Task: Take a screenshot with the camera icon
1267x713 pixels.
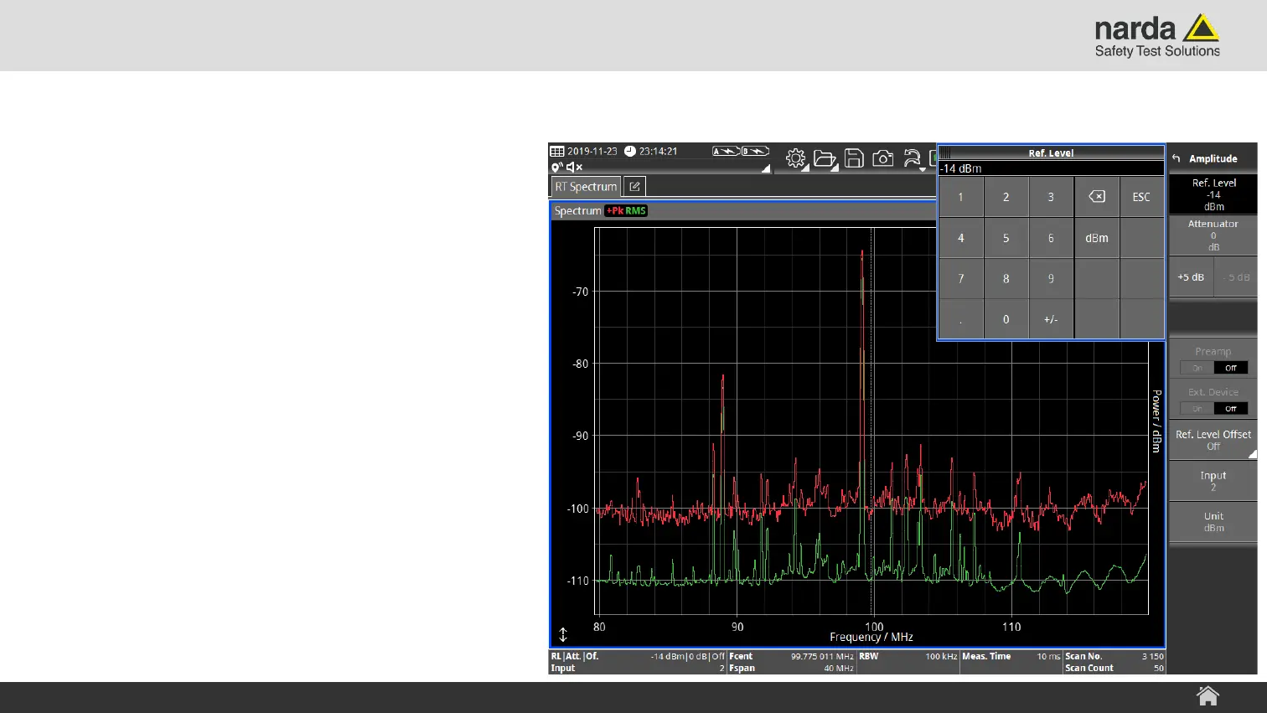Action: (882, 158)
